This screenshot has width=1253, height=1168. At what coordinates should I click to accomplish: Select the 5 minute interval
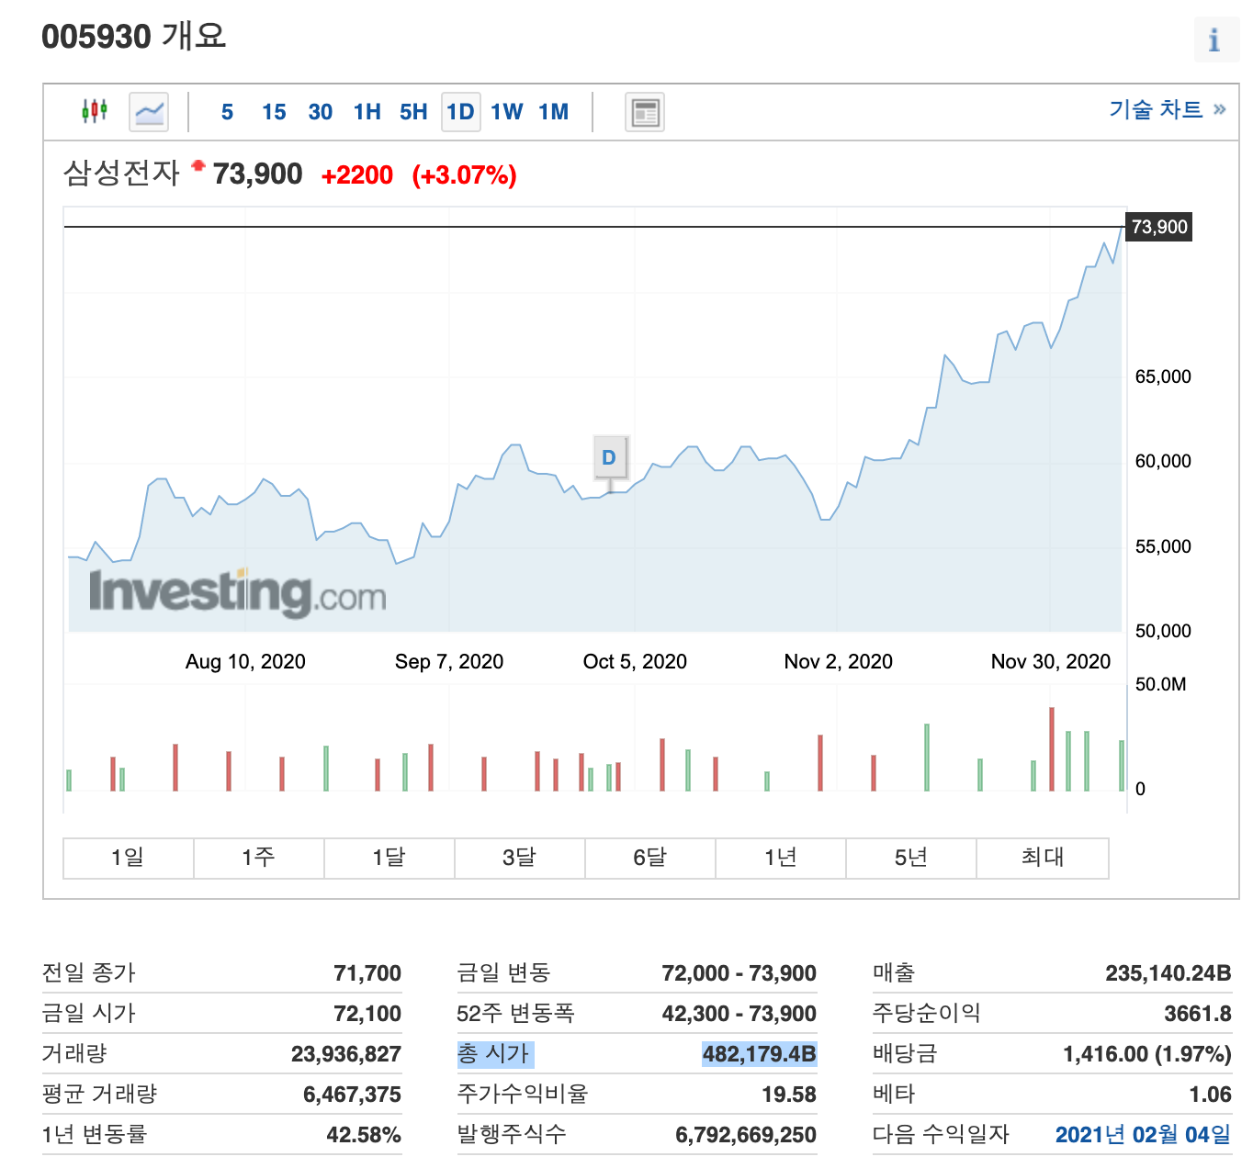(227, 112)
